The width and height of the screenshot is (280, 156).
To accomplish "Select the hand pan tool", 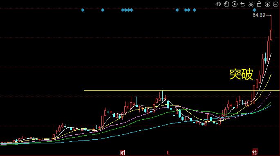I will pos(226,4).
